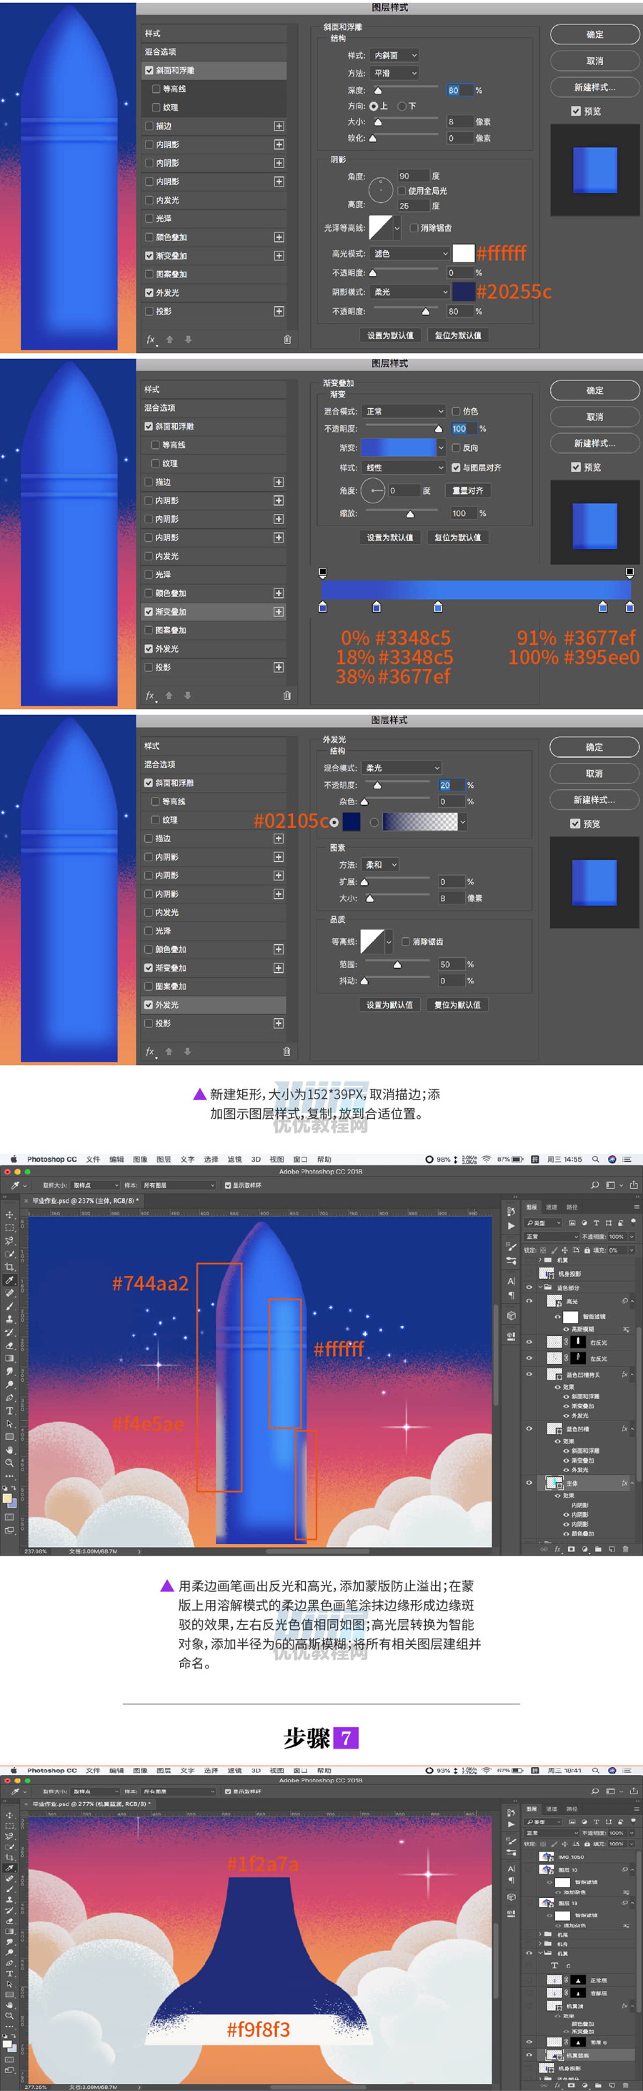Select the Eraser tool in the 237% Photoshop window

coord(10,1346)
